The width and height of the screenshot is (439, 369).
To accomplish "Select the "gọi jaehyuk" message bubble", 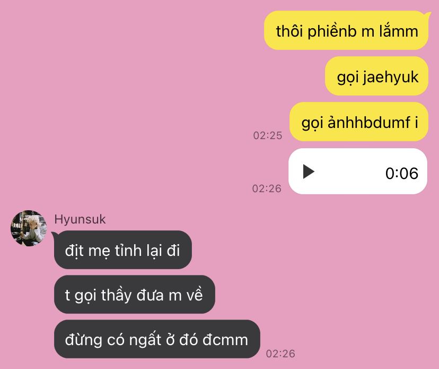I will [x=376, y=76].
